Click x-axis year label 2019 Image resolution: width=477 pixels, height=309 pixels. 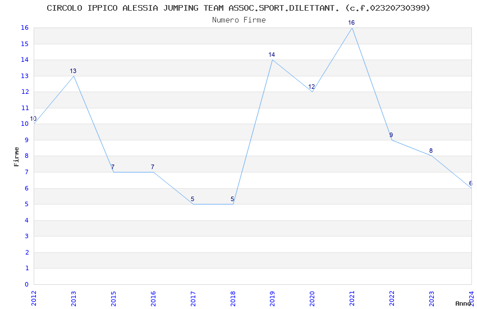click(x=273, y=298)
